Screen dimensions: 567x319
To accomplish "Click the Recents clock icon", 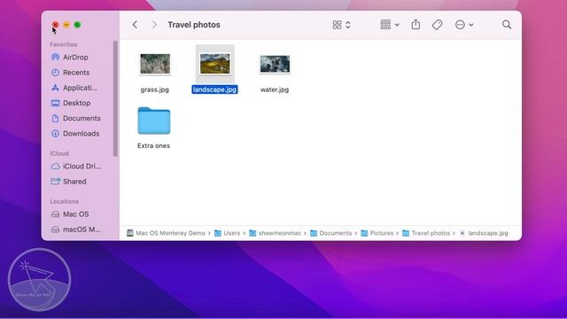I will [55, 73].
